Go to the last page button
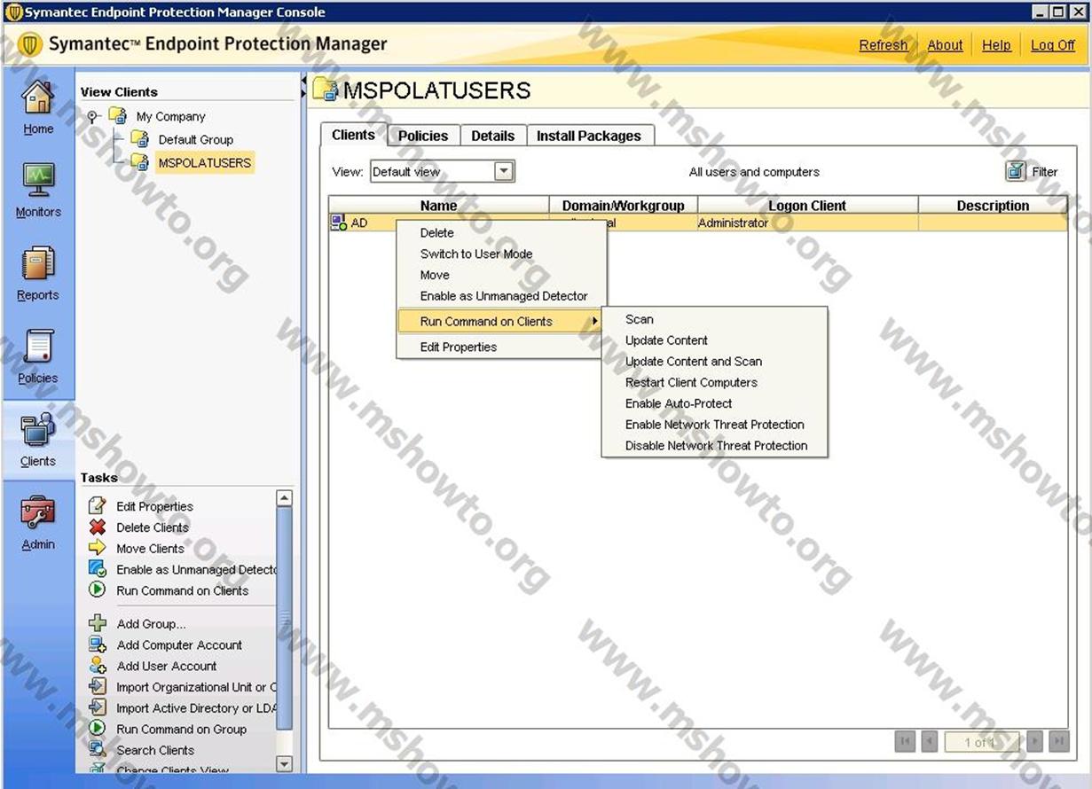 coord(1058,741)
